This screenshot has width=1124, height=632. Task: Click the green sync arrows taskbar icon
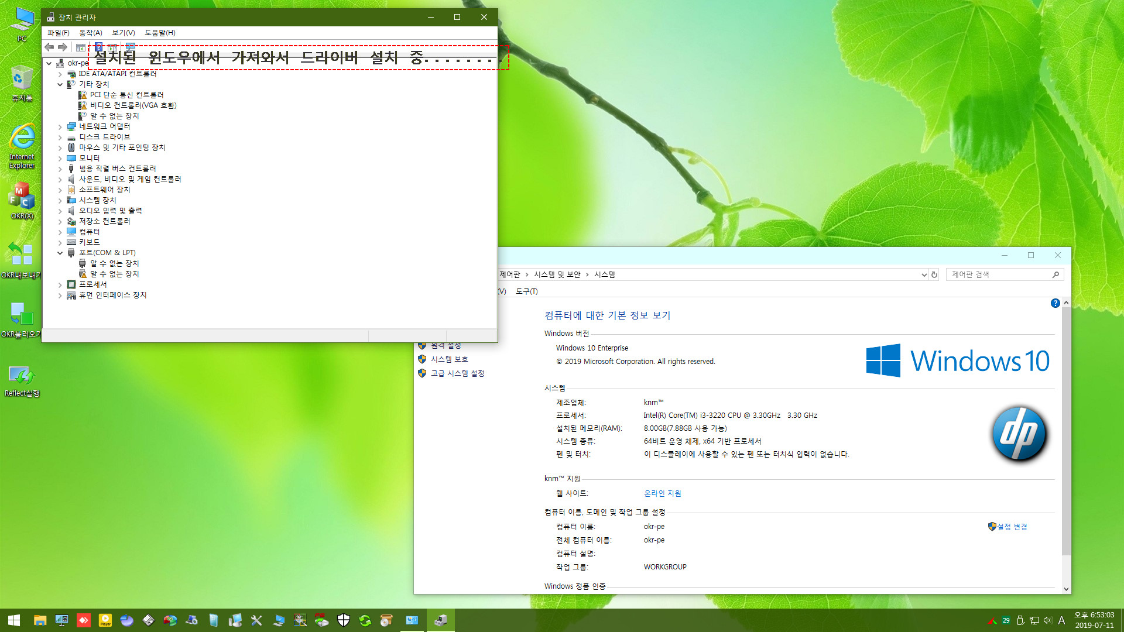point(365,620)
